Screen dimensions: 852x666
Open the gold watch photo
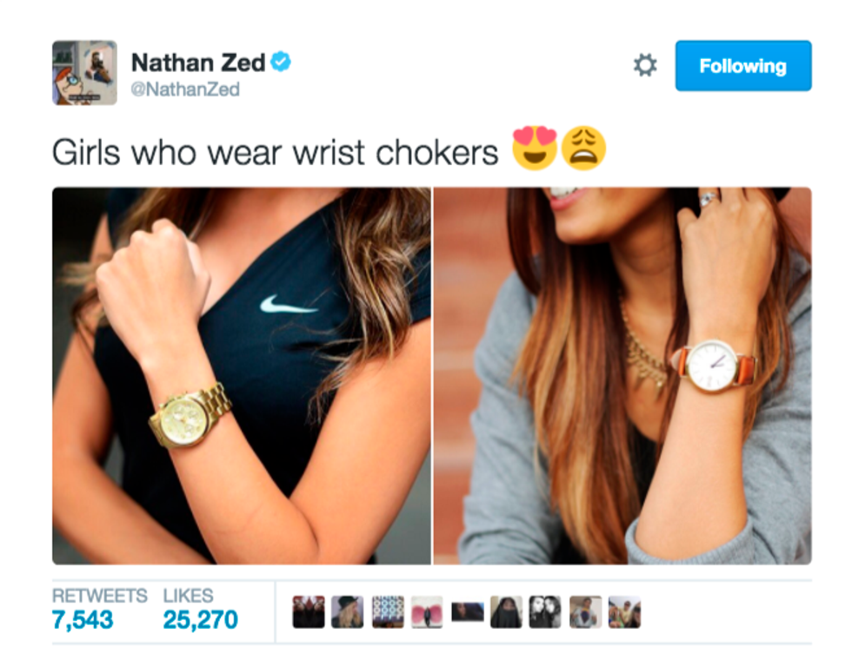(x=242, y=376)
